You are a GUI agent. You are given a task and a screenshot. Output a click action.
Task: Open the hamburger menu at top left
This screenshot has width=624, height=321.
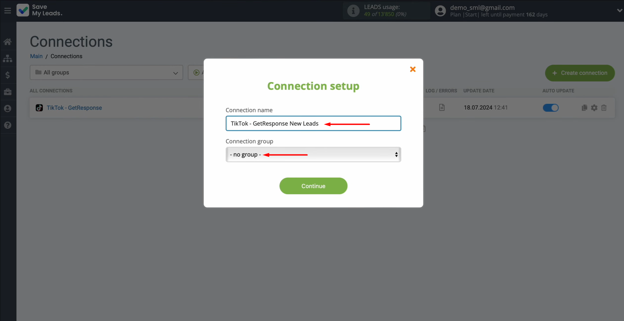(8, 10)
